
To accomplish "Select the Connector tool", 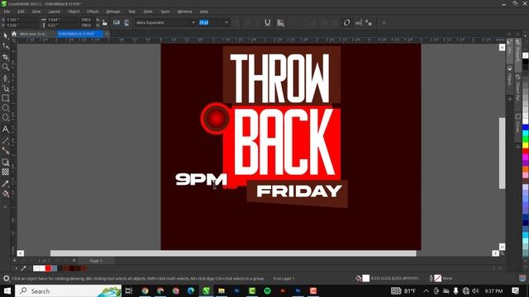I will [6, 150].
